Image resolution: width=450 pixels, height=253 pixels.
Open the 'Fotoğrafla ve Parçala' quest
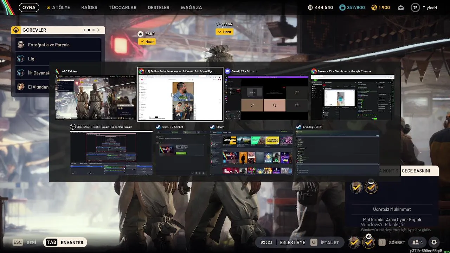(x=58, y=45)
